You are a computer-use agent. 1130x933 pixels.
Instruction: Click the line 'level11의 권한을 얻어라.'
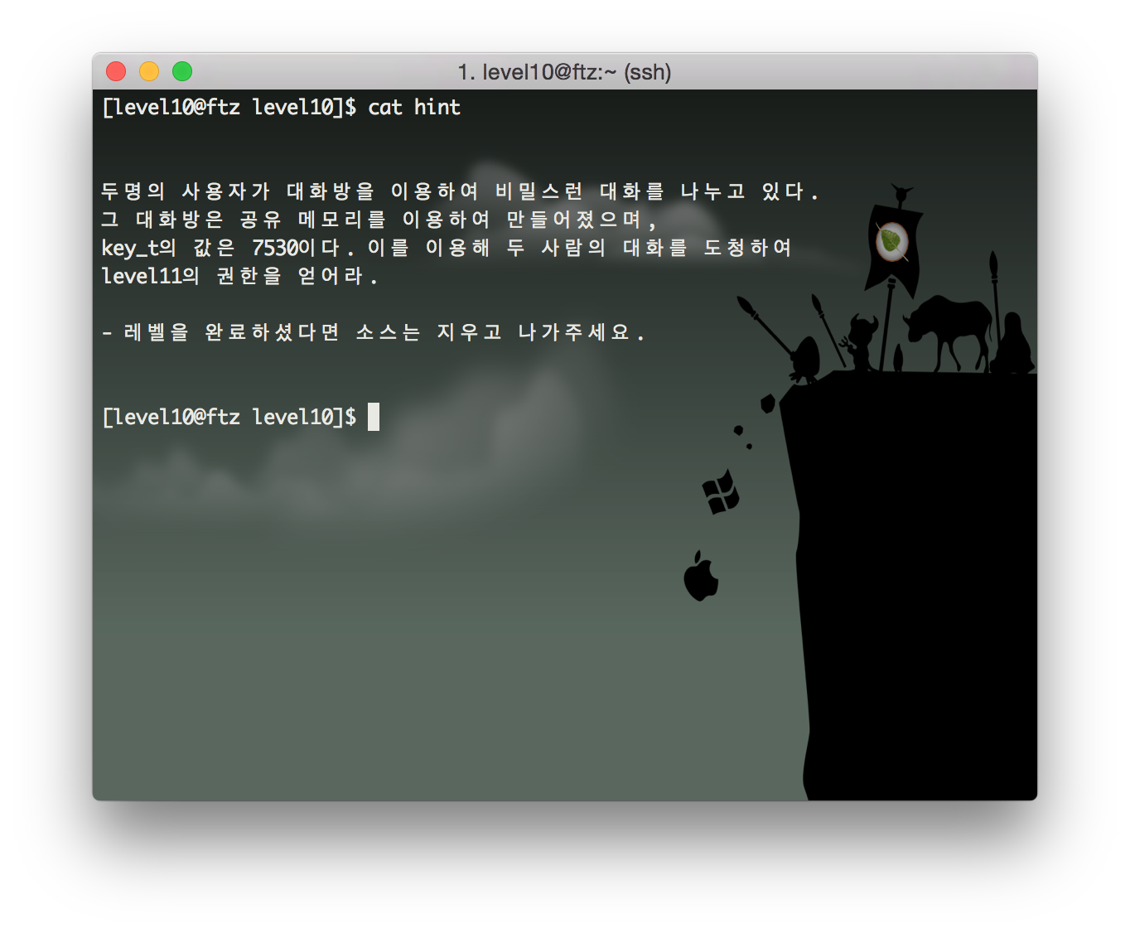point(239,276)
